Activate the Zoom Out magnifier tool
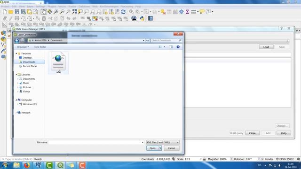 pos(62,12)
